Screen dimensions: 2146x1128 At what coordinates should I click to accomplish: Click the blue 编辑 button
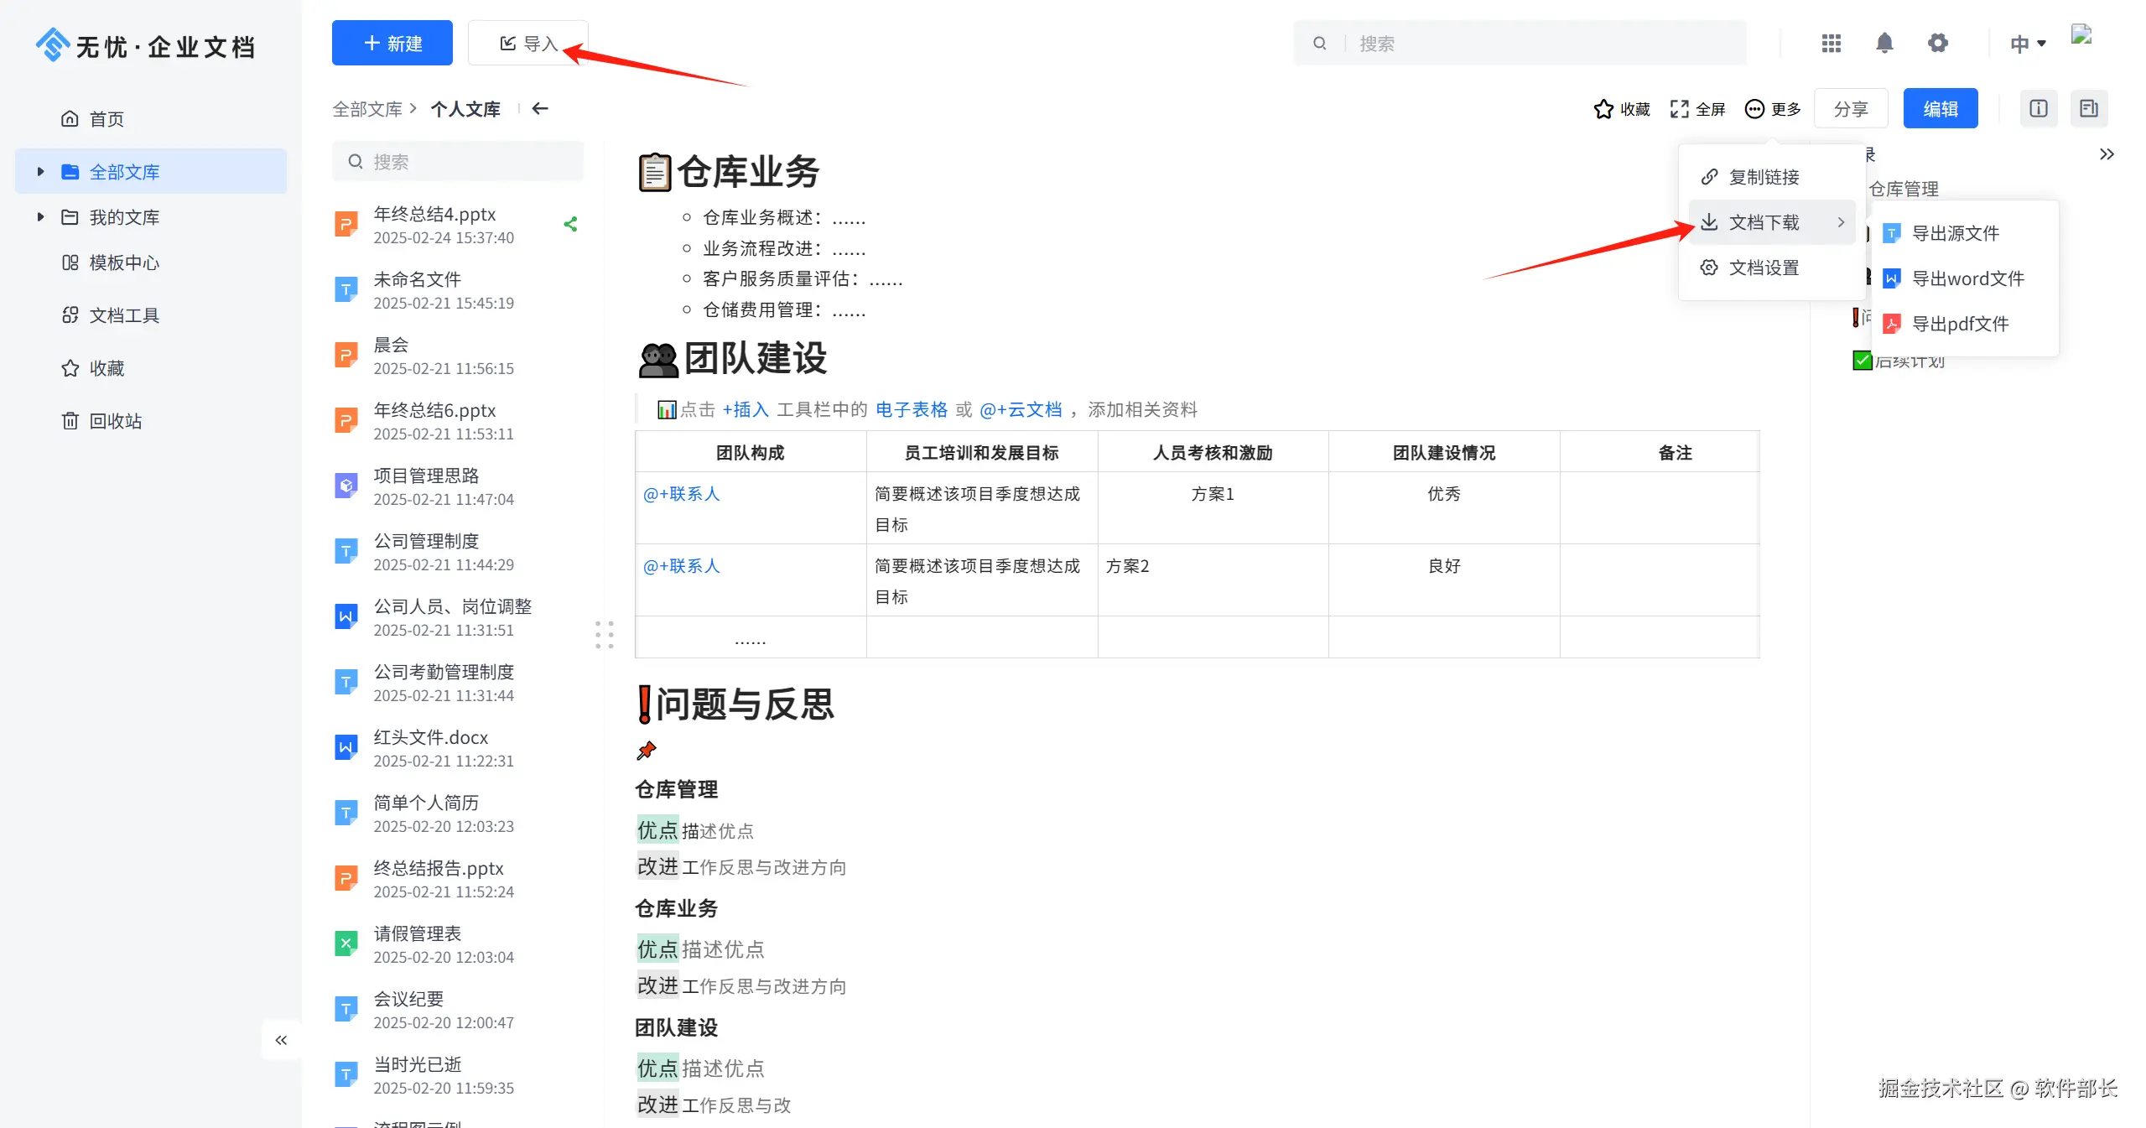pos(1940,109)
